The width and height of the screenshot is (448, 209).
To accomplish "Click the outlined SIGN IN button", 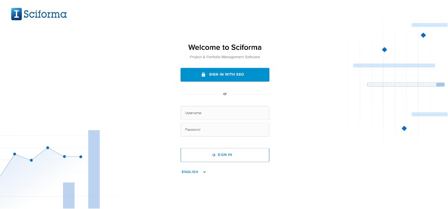I will pyautogui.click(x=225, y=155).
